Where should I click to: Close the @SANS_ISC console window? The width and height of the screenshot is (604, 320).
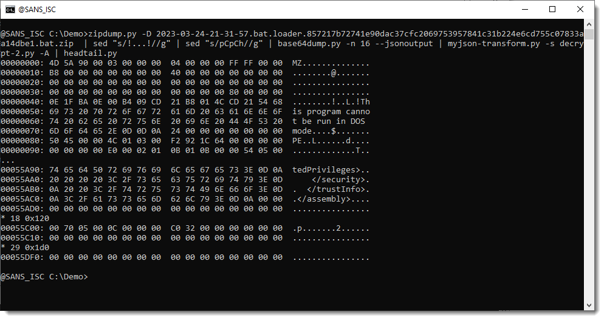[580, 9]
